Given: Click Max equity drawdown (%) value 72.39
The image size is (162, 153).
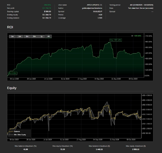Looking at the screenshot, I should point(63,149).
